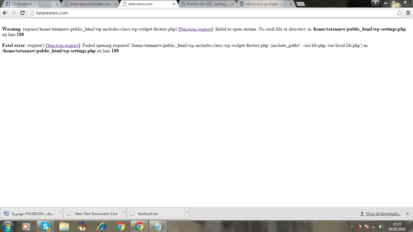The height and width of the screenshot is (232, 413).
Task: Click the bold "Fatal error" label
Action: point(13,45)
